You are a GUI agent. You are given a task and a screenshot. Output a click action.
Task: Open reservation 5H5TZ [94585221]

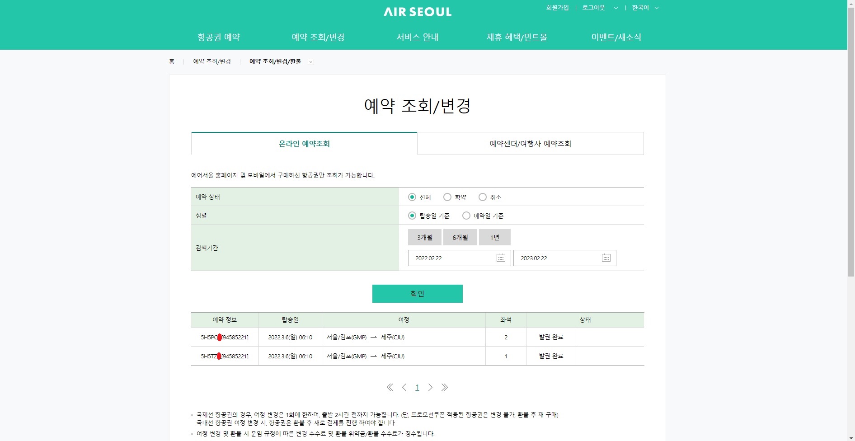click(x=225, y=356)
